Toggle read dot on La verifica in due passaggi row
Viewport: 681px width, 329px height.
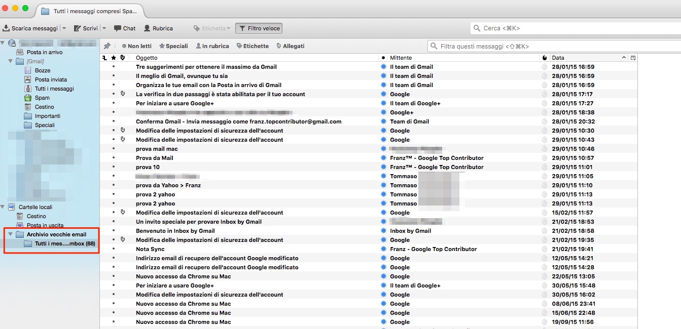383,94
